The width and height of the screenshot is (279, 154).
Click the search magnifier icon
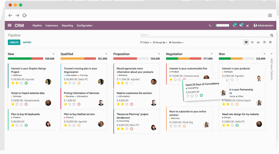272,35
